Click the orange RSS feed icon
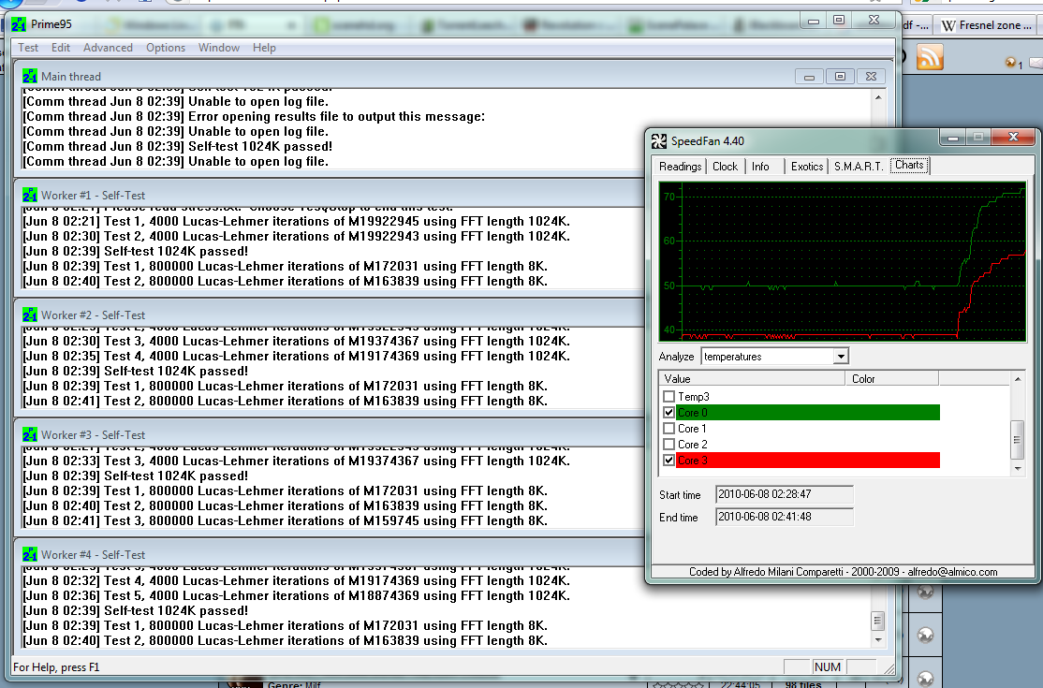This screenshot has width=1043, height=688. point(930,57)
